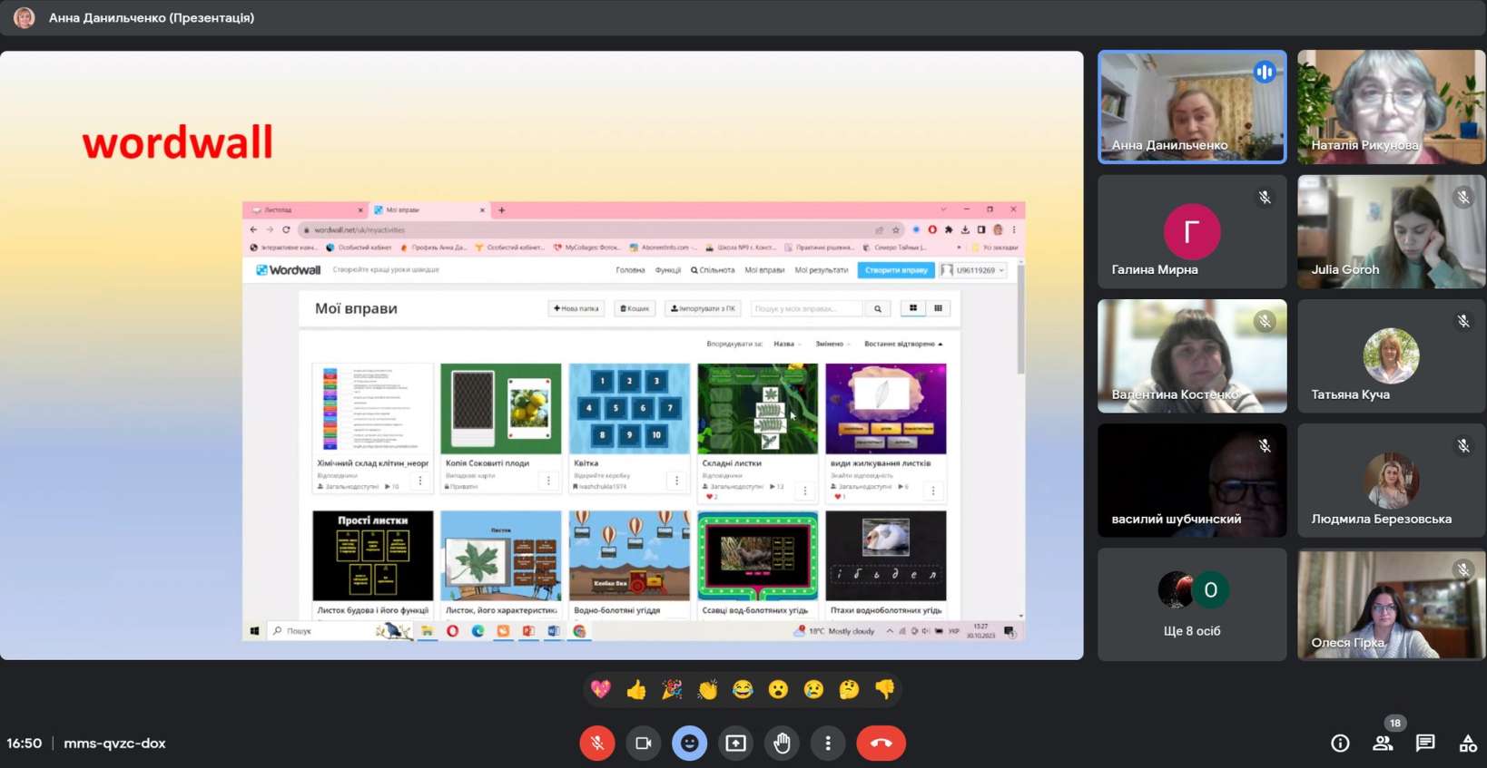
Task: Open 'Мої вправи' menu in shared Wordwall page
Action: (764, 269)
